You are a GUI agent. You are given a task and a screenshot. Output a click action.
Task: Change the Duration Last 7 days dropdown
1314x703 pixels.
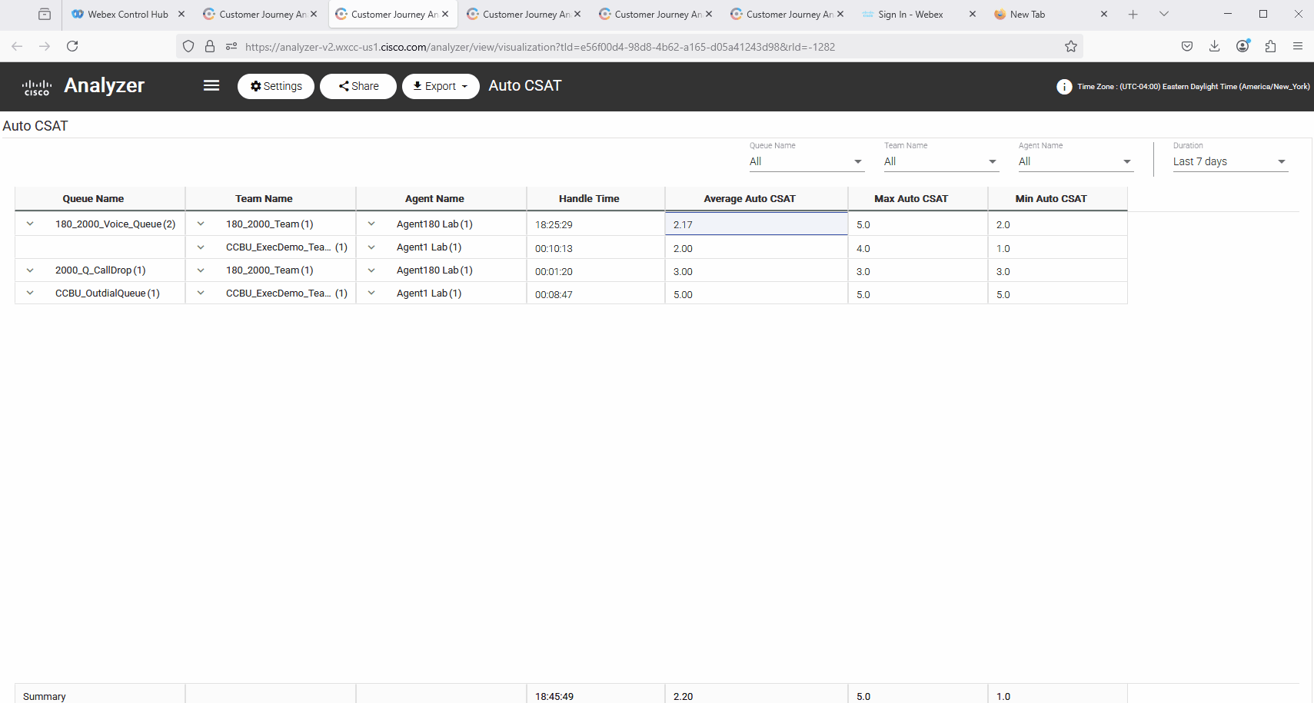(1229, 161)
